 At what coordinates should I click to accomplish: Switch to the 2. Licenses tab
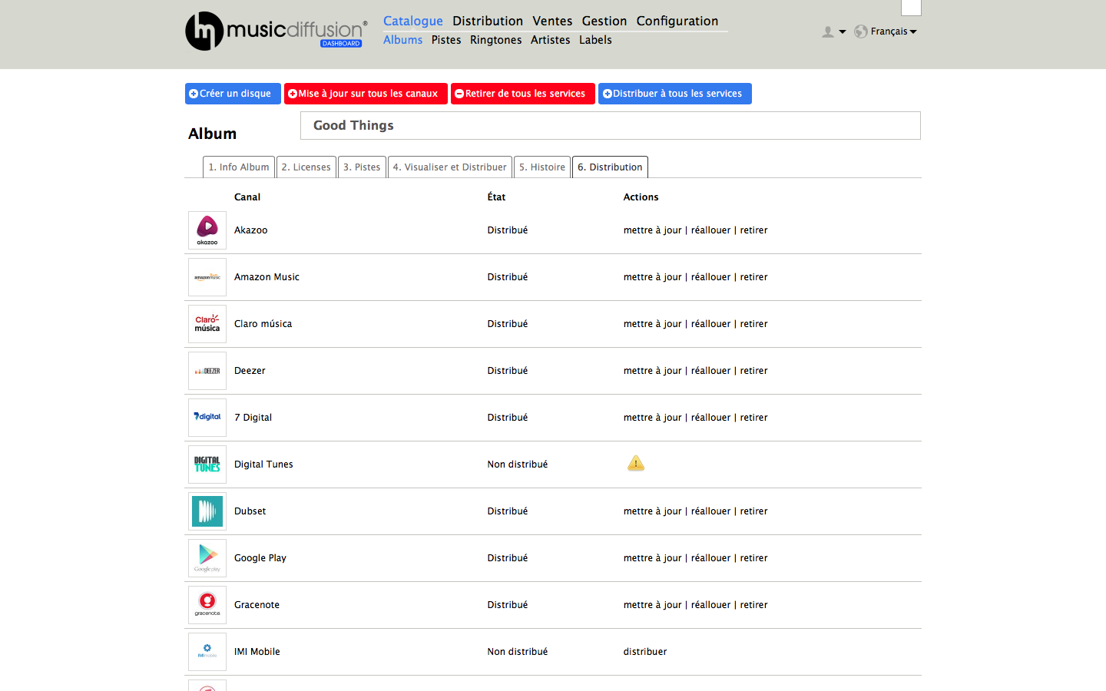[306, 167]
